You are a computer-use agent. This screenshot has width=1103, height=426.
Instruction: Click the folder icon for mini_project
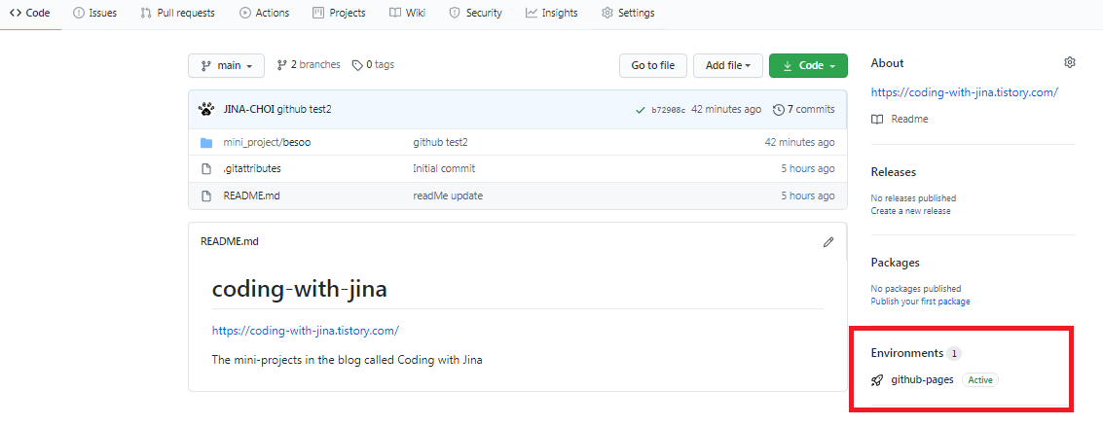(206, 143)
